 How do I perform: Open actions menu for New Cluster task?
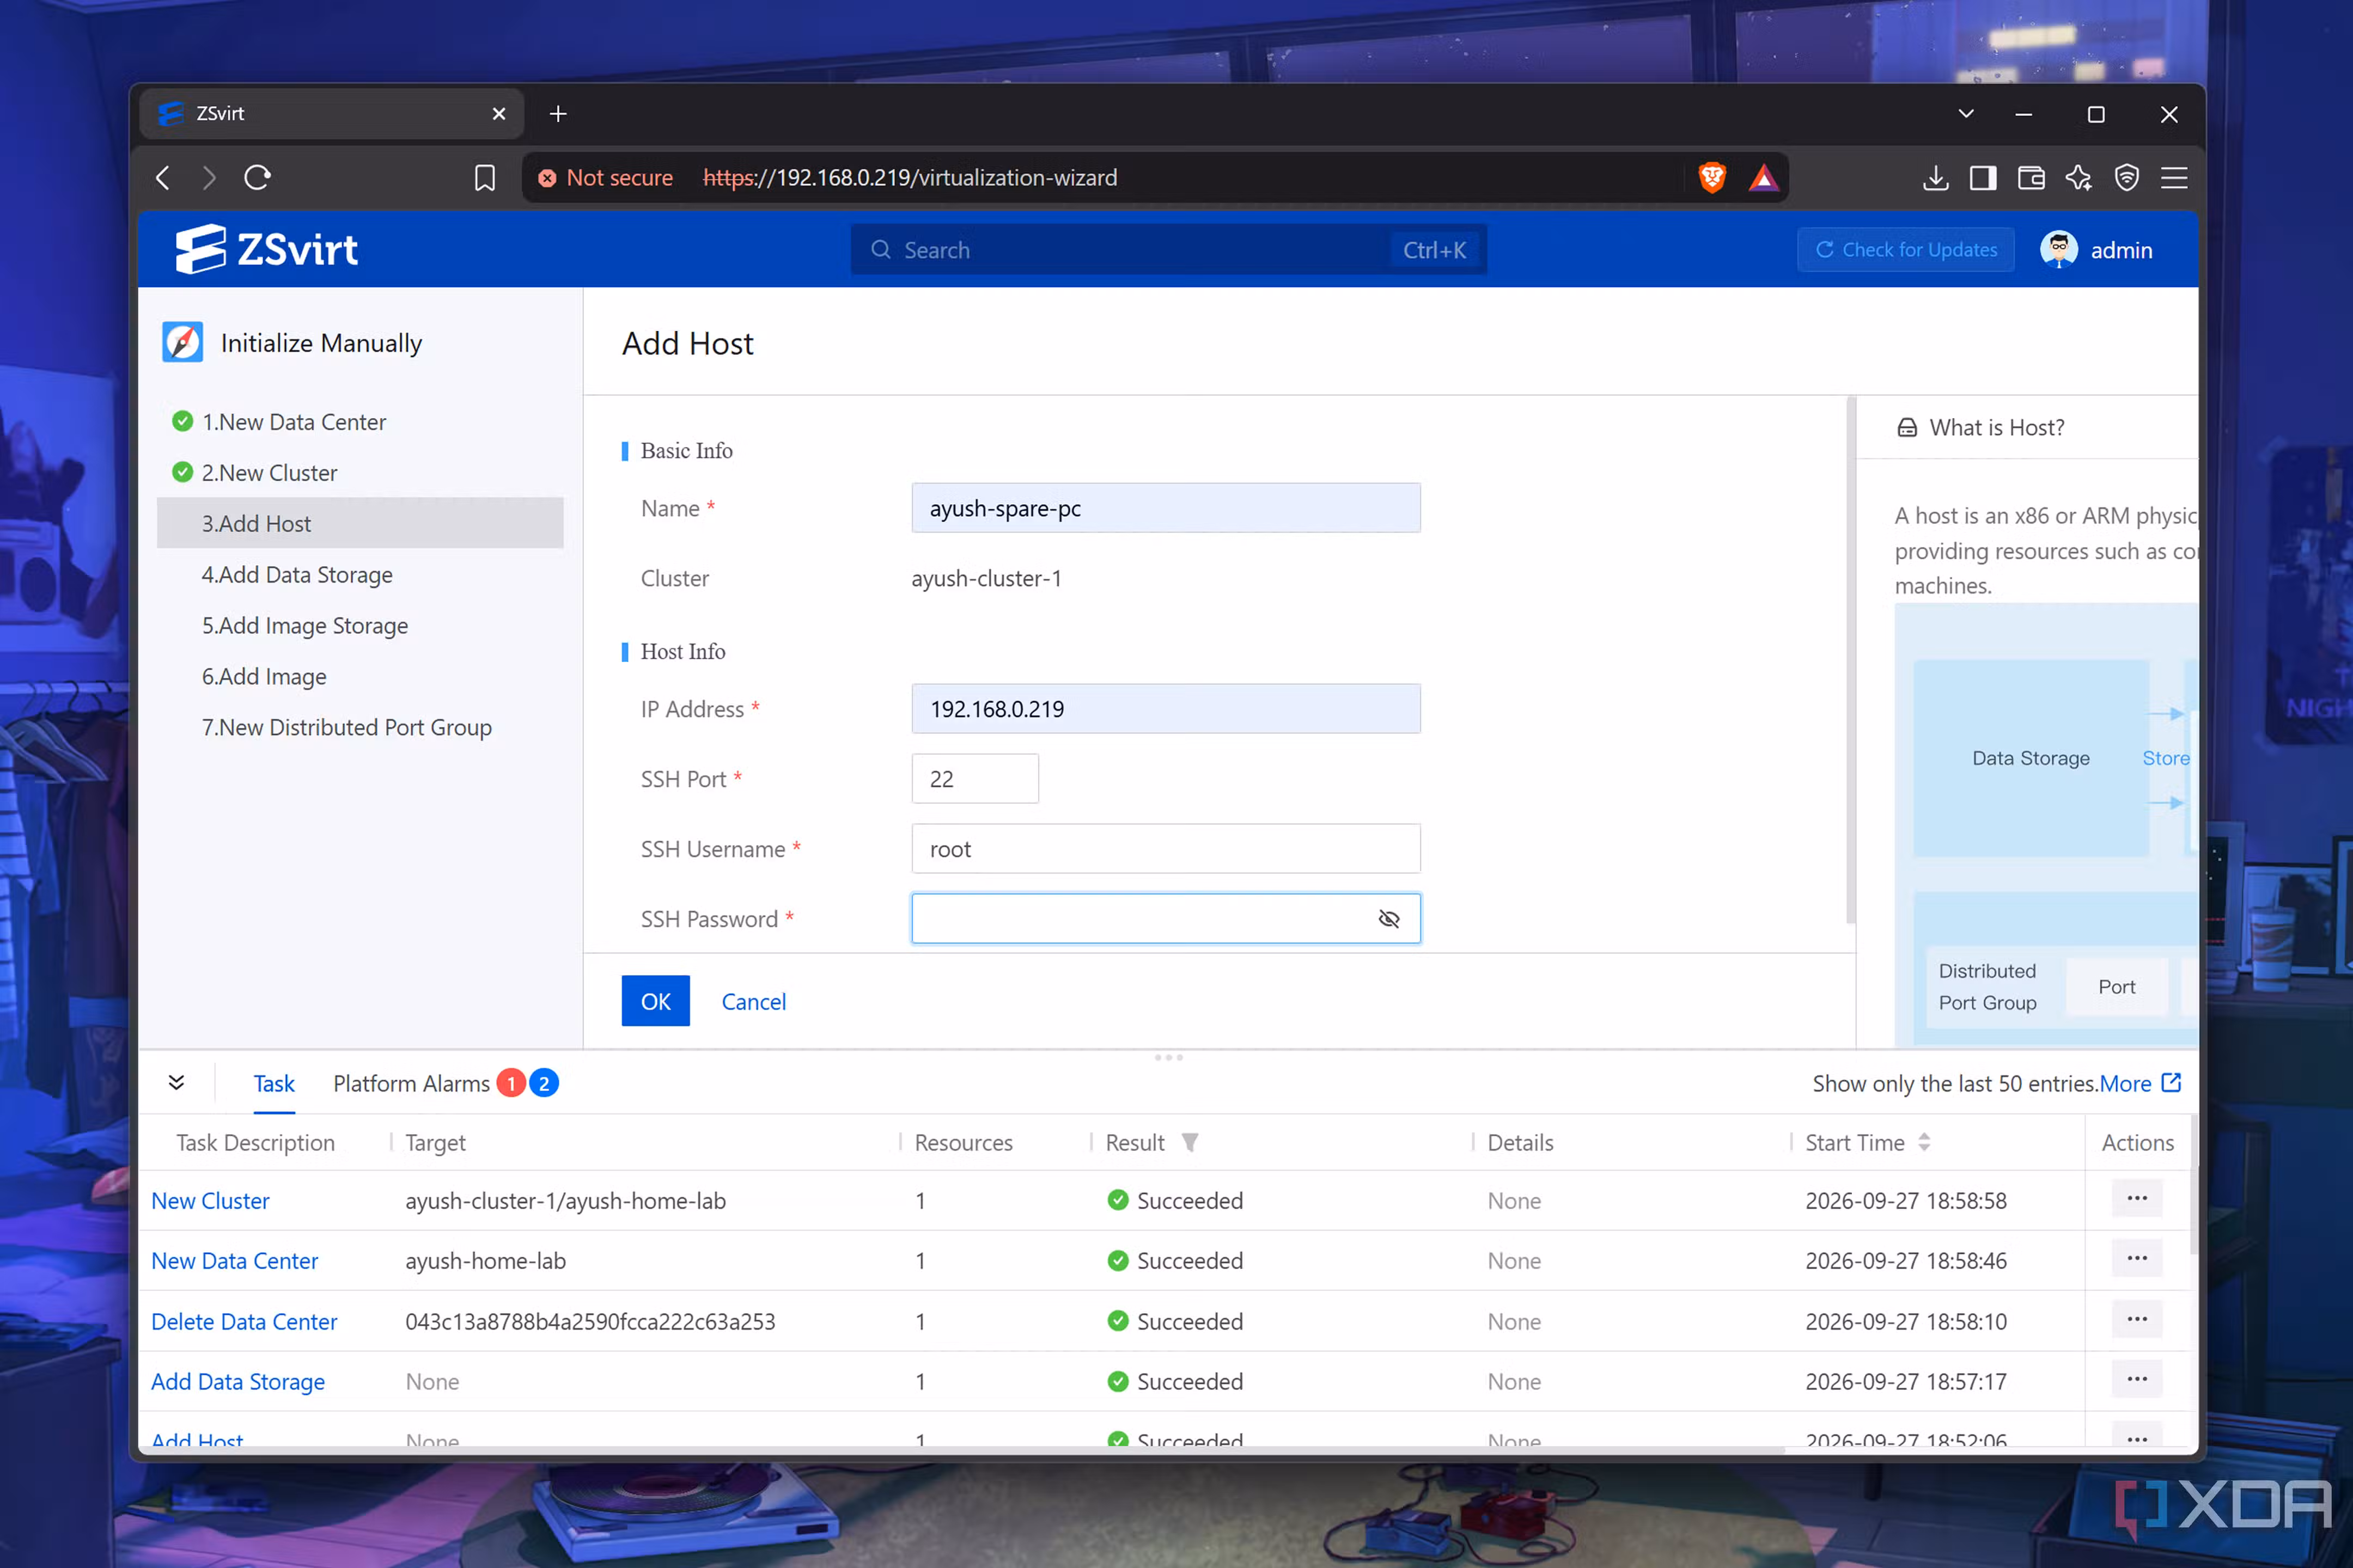[2137, 1198]
